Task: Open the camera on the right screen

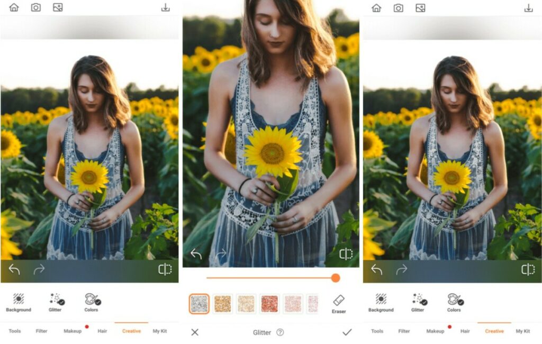Action: [x=399, y=7]
